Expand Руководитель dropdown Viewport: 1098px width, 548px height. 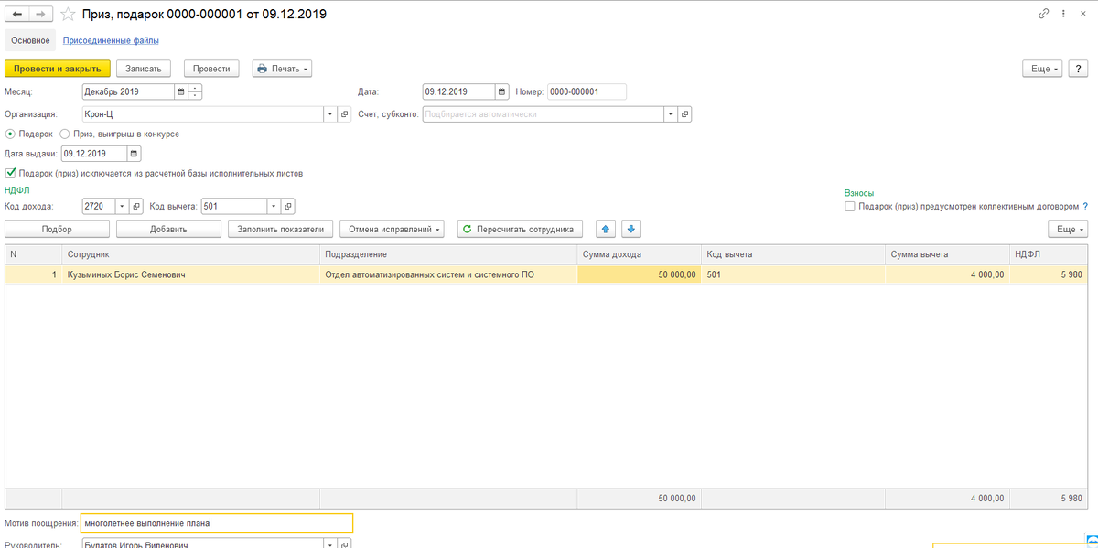pyautogui.click(x=330, y=544)
